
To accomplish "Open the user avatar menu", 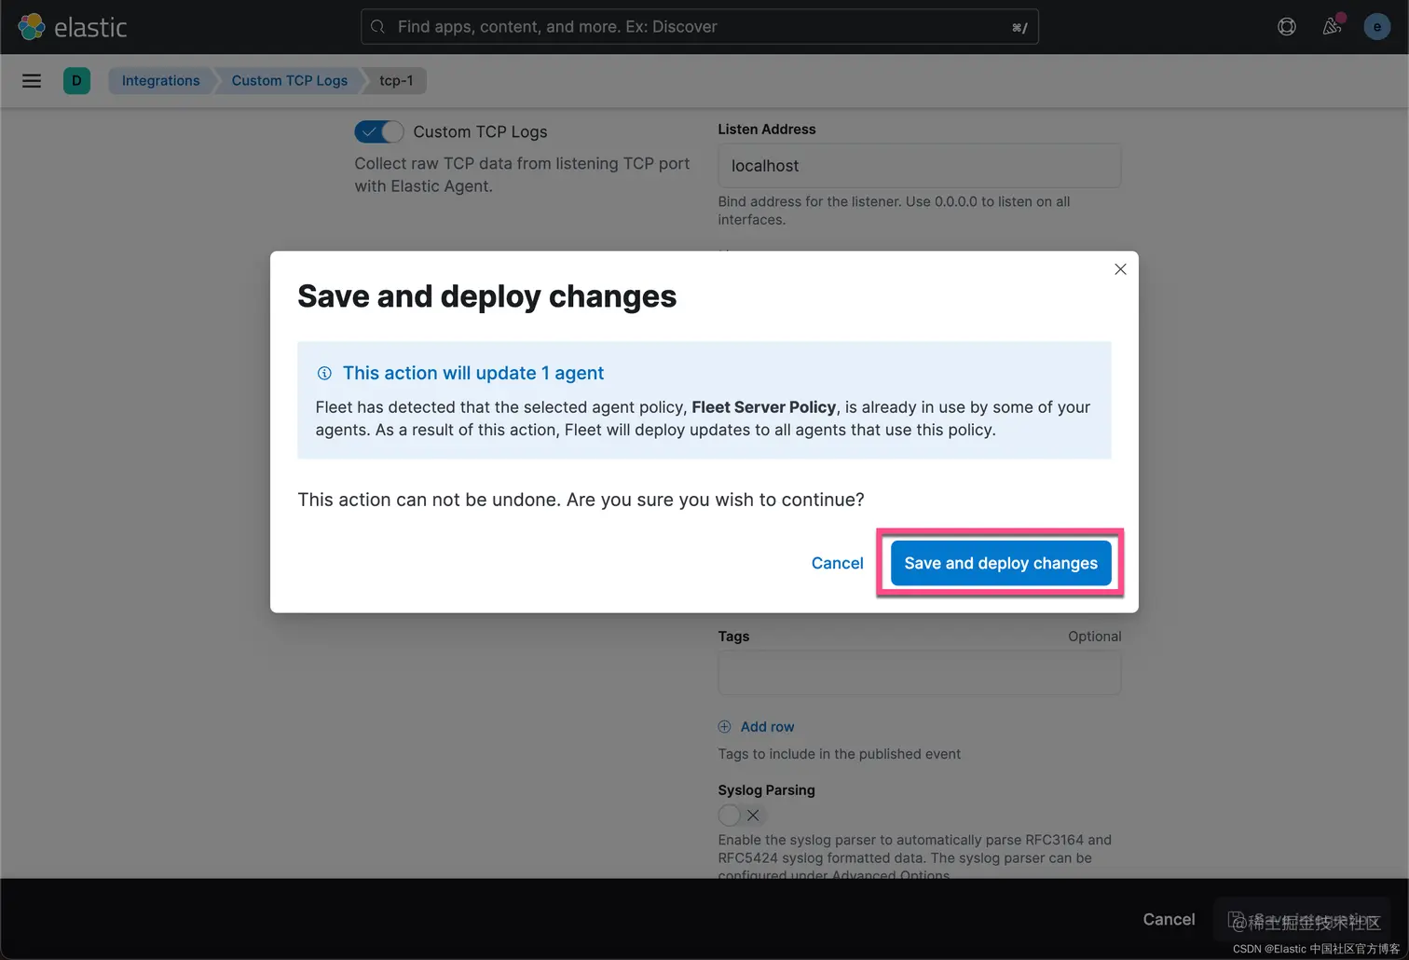I will tap(1377, 27).
